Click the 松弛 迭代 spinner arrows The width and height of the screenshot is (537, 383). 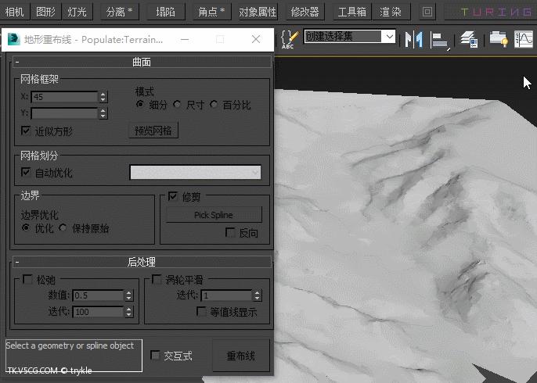click(x=128, y=312)
